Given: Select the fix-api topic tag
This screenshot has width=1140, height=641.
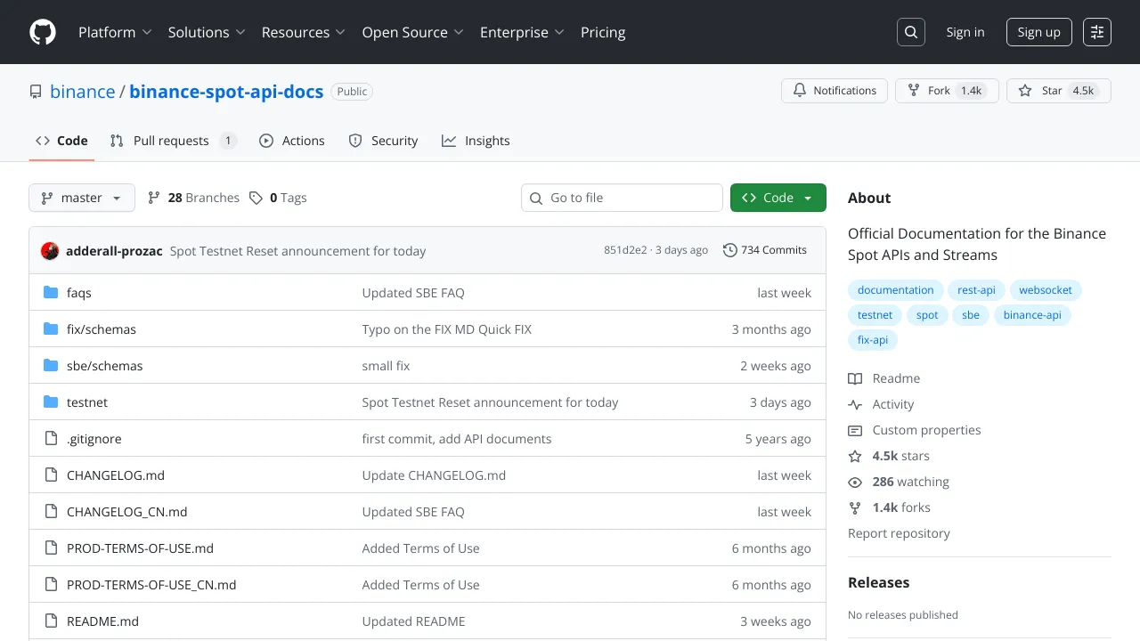Looking at the screenshot, I should [x=873, y=340].
